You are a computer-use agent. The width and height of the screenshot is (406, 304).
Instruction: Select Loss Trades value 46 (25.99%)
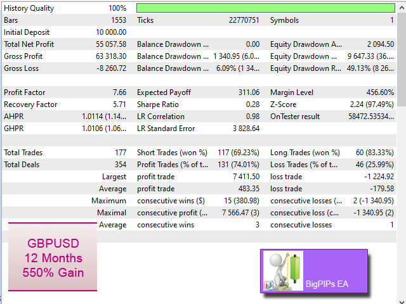[x=375, y=165]
